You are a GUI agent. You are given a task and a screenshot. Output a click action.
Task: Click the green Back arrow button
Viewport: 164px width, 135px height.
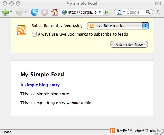click(5, 12)
